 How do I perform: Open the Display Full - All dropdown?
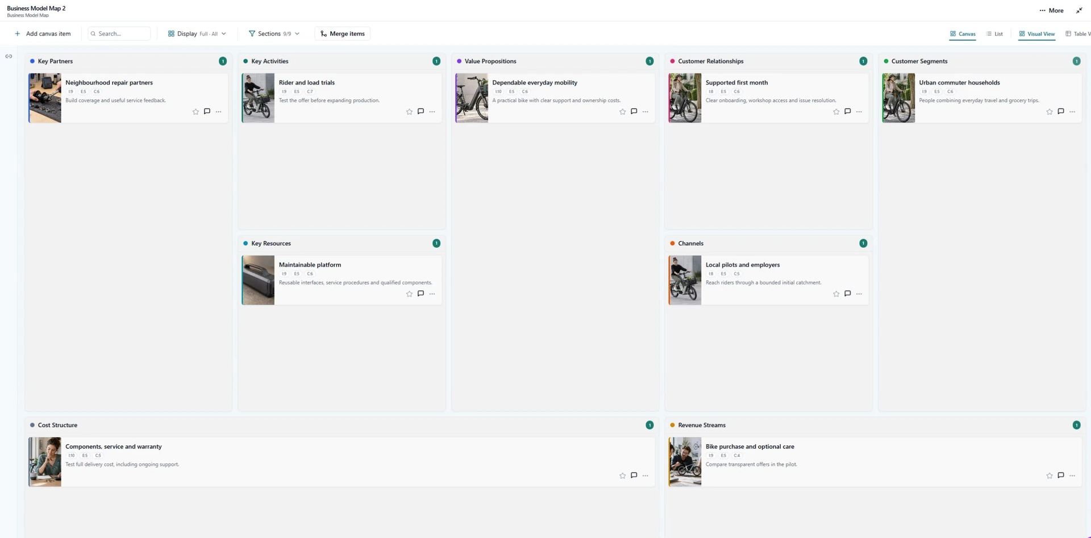click(197, 34)
